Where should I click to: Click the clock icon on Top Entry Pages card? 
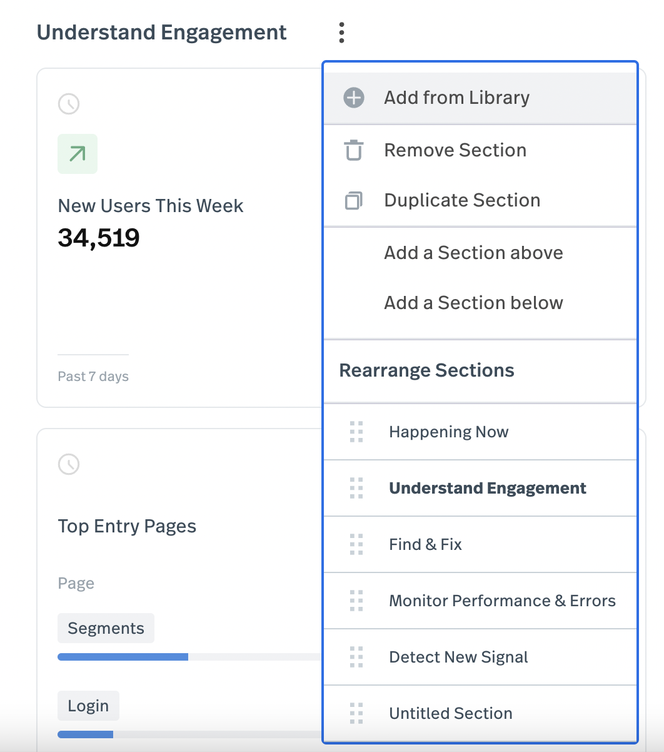(x=69, y=464)
